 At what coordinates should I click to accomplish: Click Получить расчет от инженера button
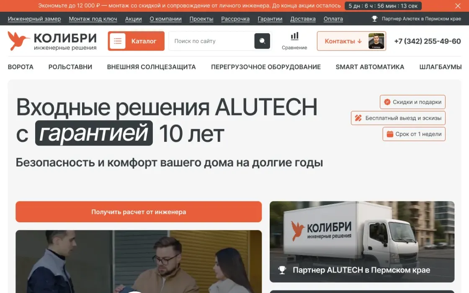[x=139, y=212]
